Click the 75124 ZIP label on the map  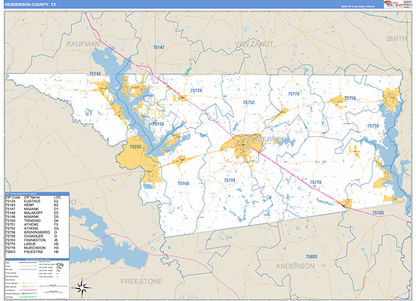[196, 91]
